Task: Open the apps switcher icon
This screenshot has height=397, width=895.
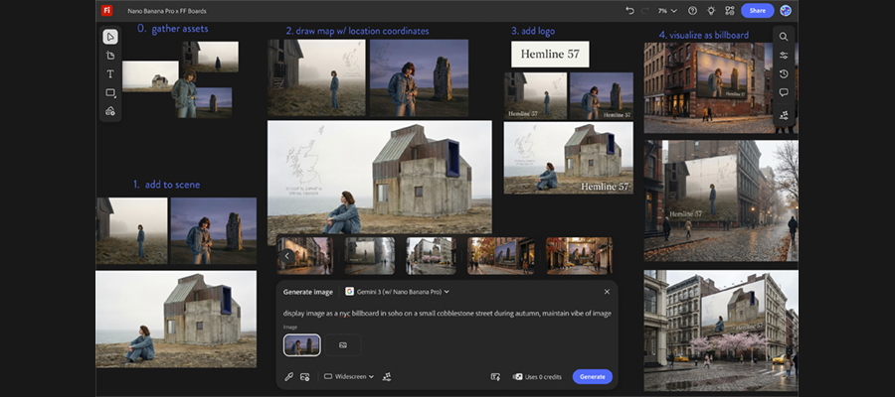Action: coord(730,11)
